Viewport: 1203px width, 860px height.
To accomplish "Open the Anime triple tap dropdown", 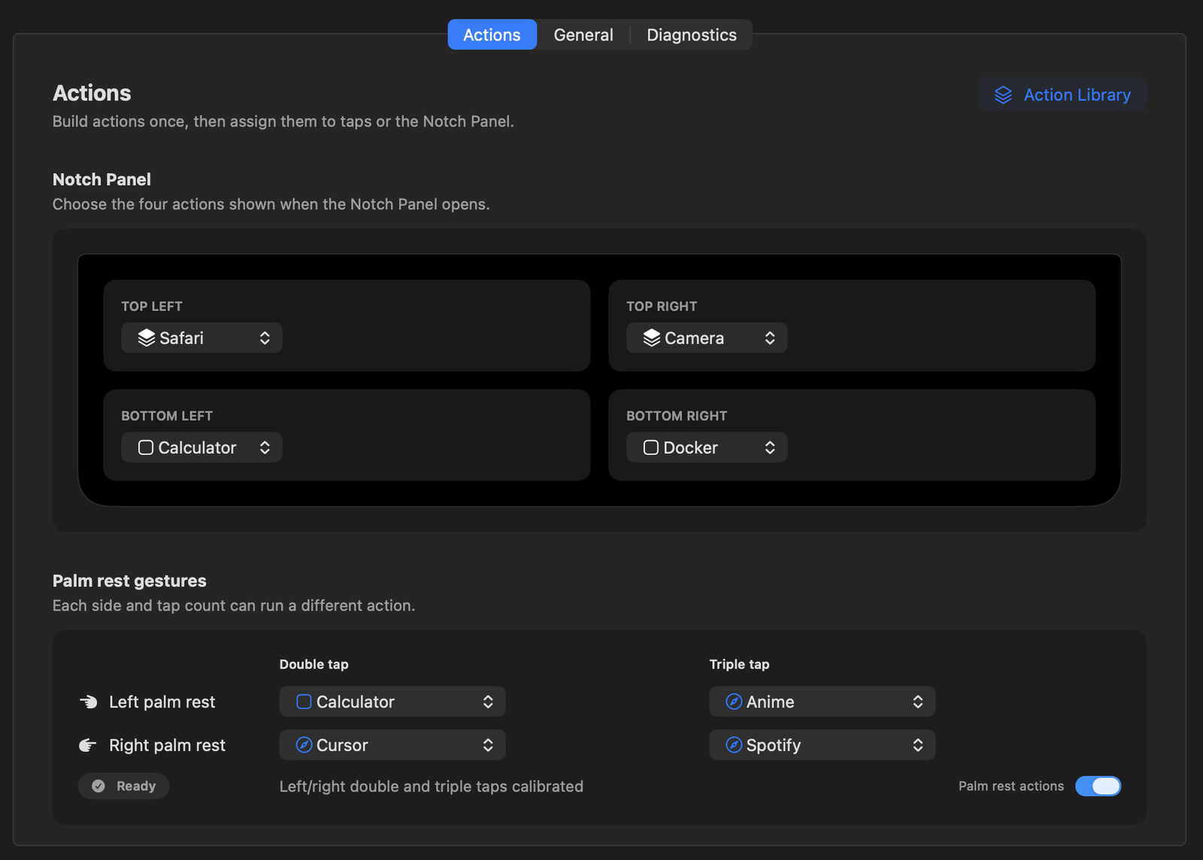I will pos(823,702).
